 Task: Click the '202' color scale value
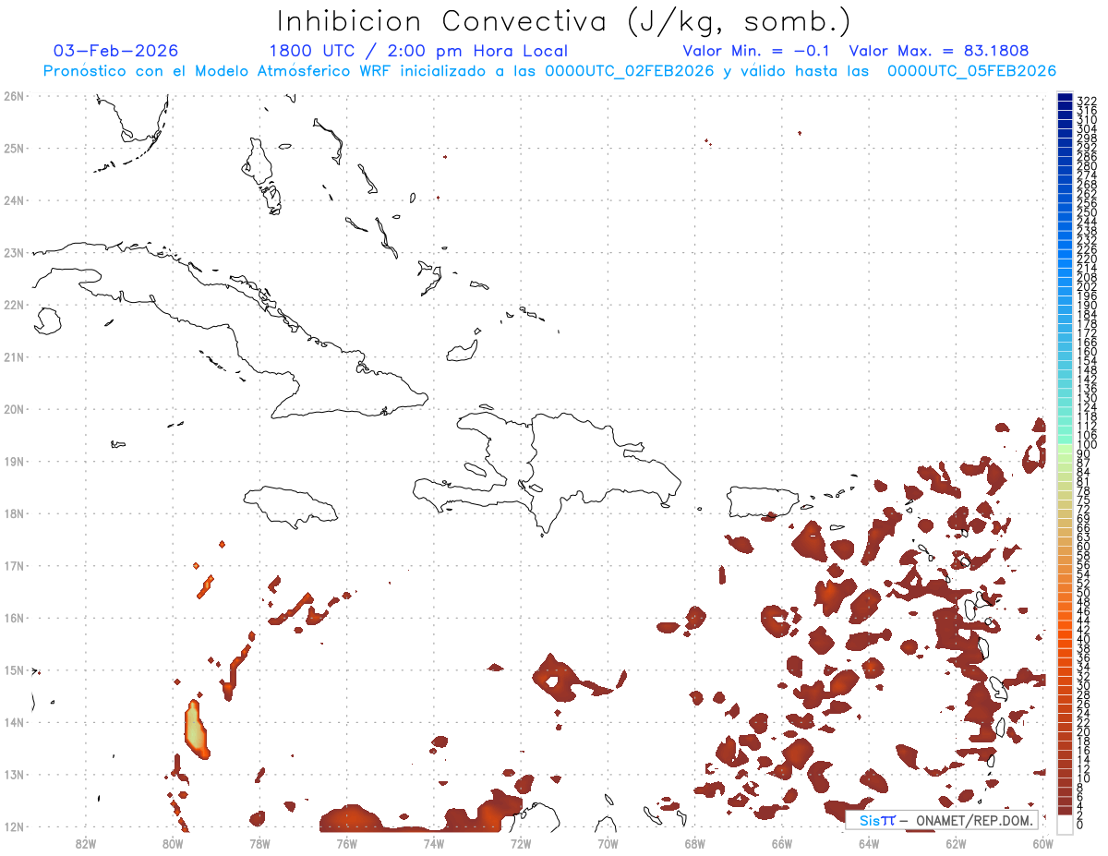click(x=1087, y=286)
